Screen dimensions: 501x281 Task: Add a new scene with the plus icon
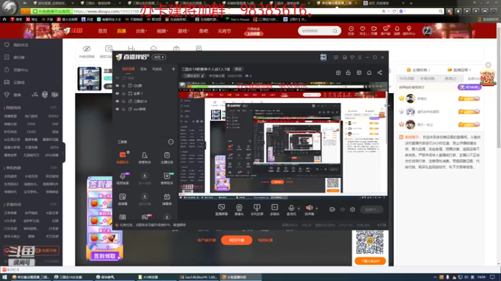click(x=173, y=69)
